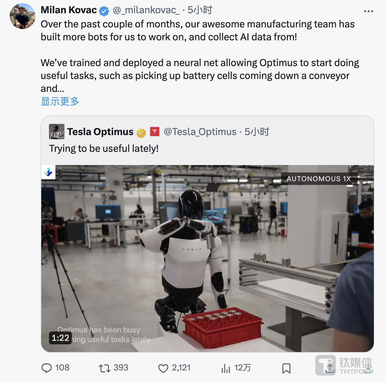Click the retweet icon

point(104,368)
